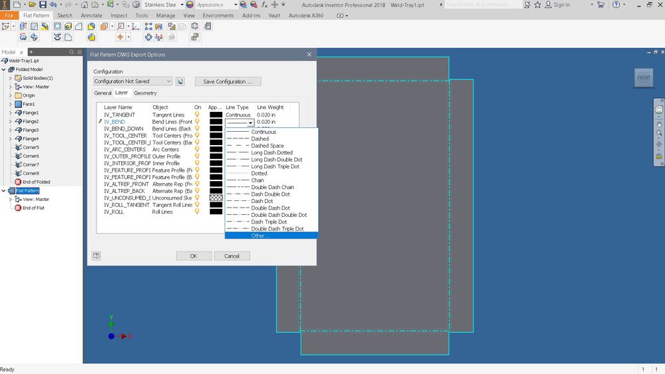This screenshot has height=374, width=665.
Task: Choose Long Dash Dotted line type
Action: 272,152
